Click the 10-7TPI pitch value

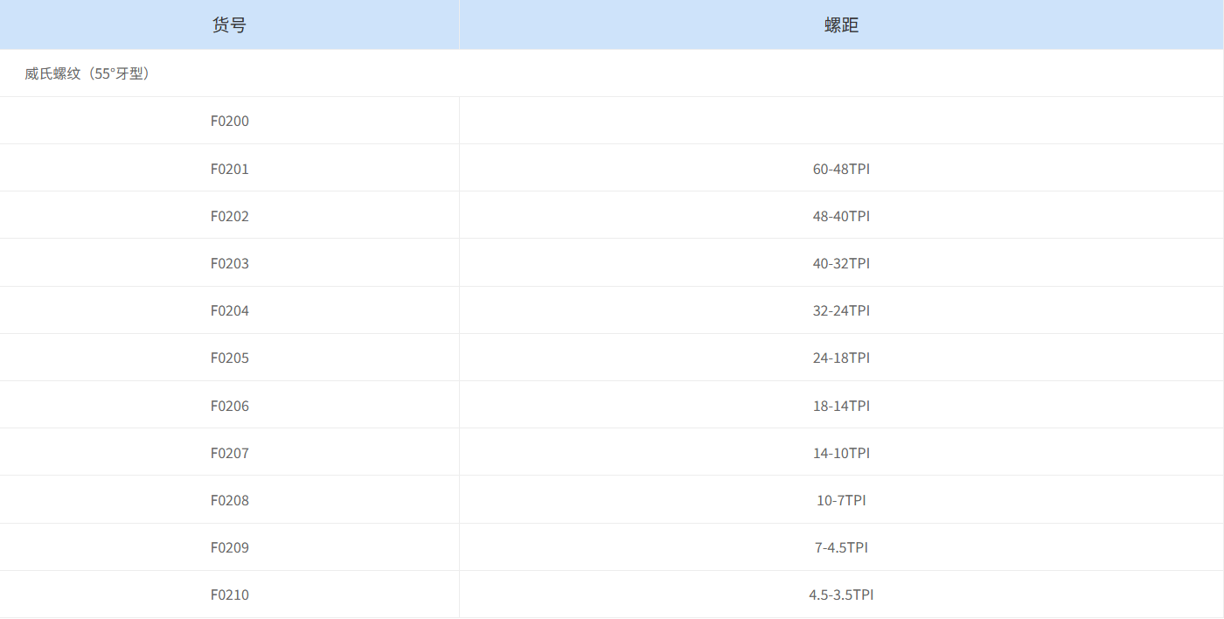coord(841,500)
